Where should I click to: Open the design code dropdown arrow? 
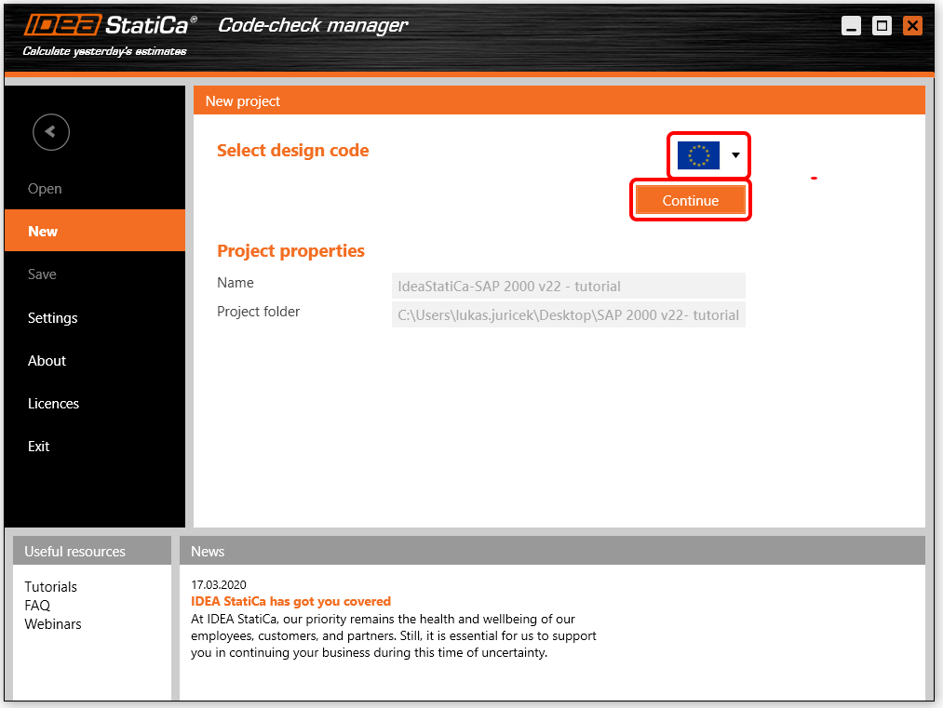[x=734, y=155]
